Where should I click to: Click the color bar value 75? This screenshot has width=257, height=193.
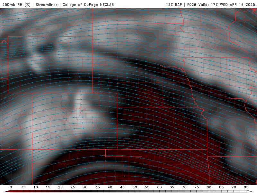pos(197,187)
